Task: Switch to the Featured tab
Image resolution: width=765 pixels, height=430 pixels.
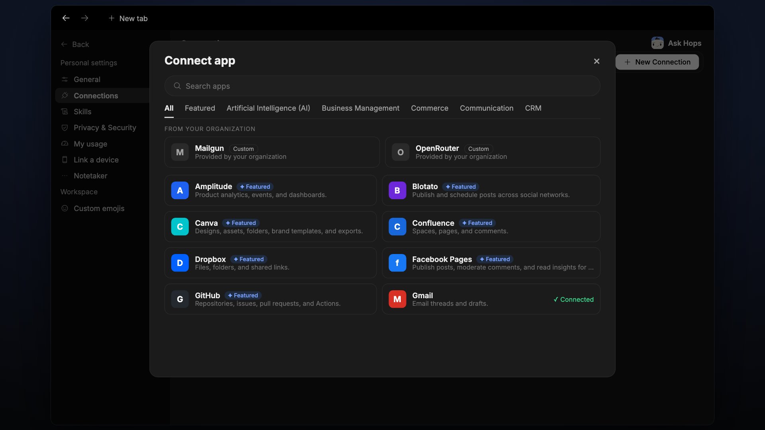Action: point(200,108)
